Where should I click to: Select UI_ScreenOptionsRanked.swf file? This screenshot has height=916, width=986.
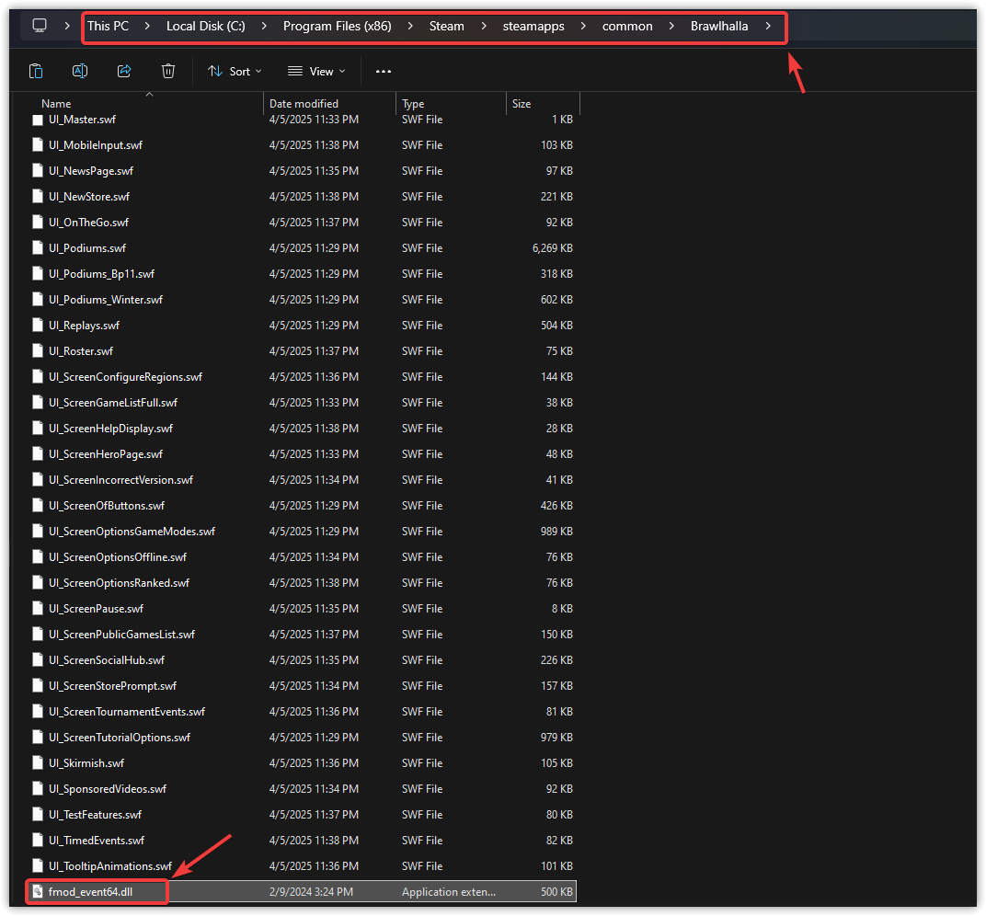tap(119, 583)
